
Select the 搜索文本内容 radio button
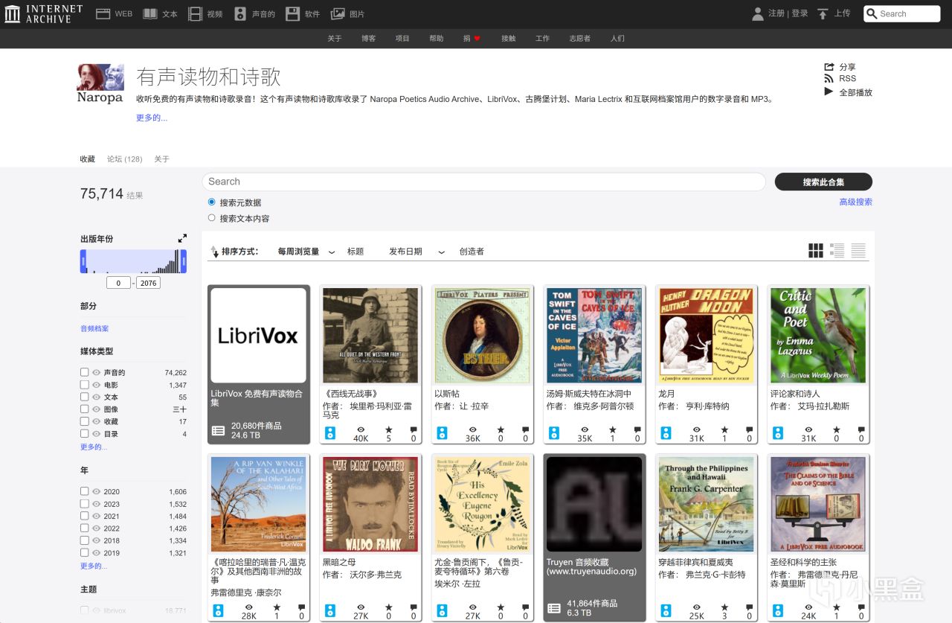point(212,218)
